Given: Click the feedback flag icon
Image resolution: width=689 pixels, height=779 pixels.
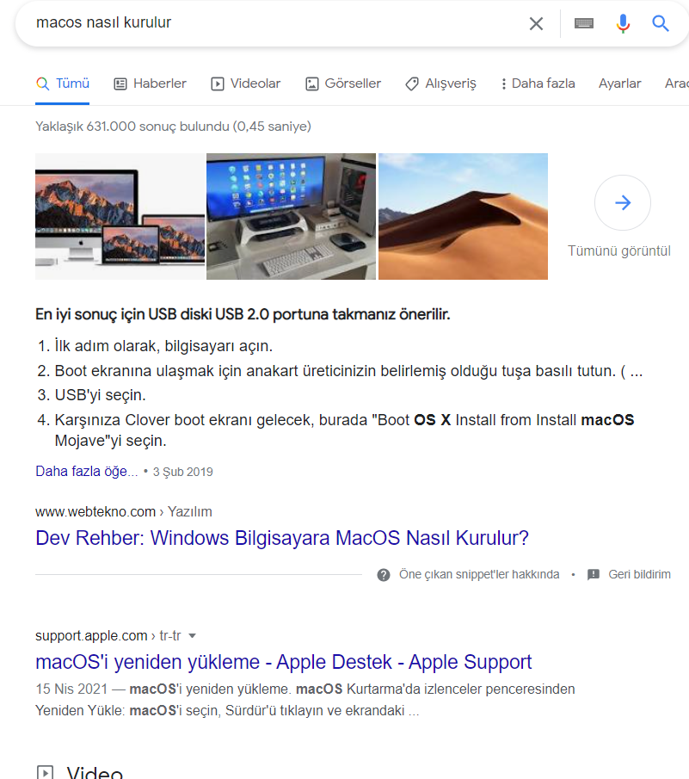Looking at the screenshot, I should click(594, 575).
